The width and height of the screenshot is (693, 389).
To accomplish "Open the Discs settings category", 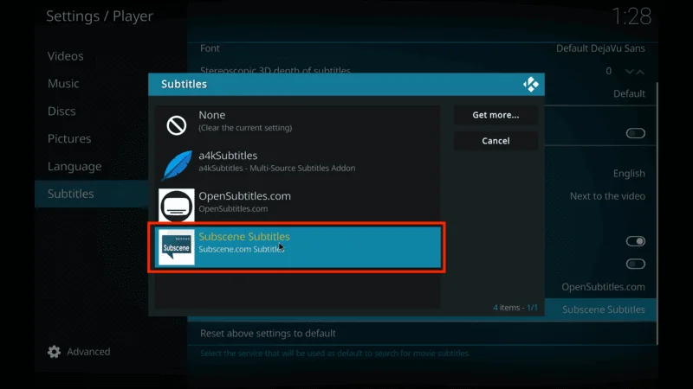I will (x=62, y=112).
